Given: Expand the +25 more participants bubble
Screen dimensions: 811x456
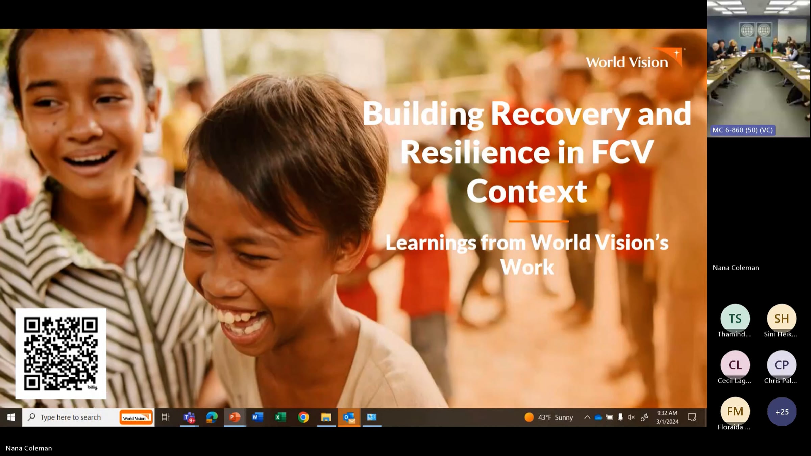Looking at the screenshot, I should point(782,412).
